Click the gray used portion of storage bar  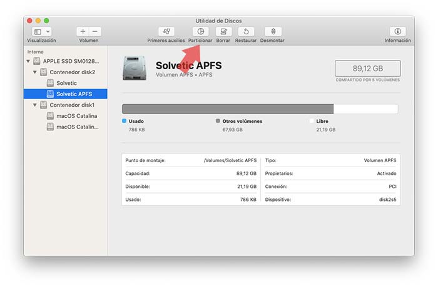pyautogui.click(x=228, y=109)
